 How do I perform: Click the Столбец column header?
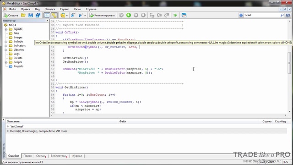pyautogui.click(x=280, y=121)
